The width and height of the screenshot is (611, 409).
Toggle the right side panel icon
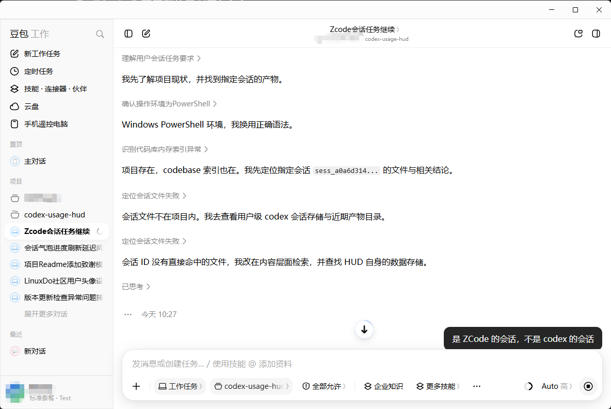click(x=596, y=34)
